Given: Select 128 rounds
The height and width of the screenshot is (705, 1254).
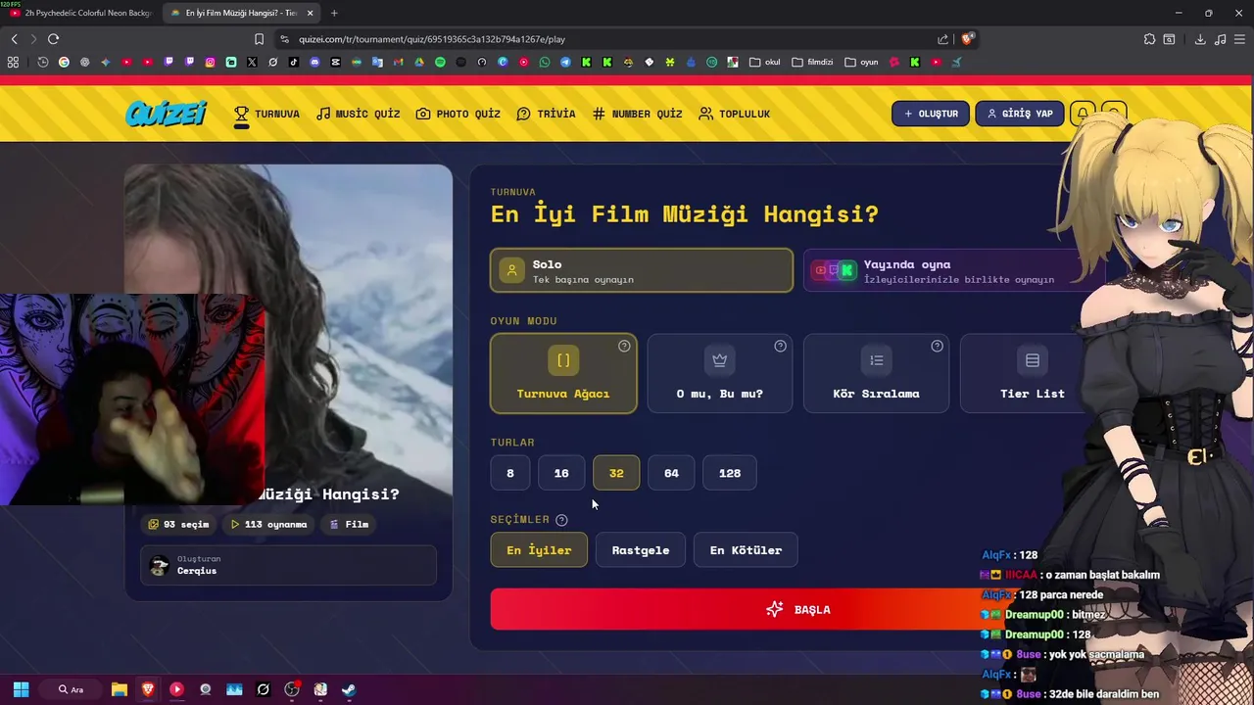Looking at the screenshot, I should click(730, 473).
